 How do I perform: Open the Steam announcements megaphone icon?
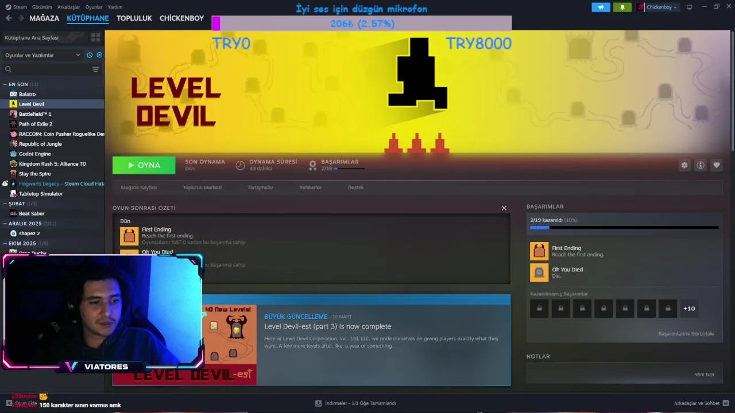(x=601, y=7)
